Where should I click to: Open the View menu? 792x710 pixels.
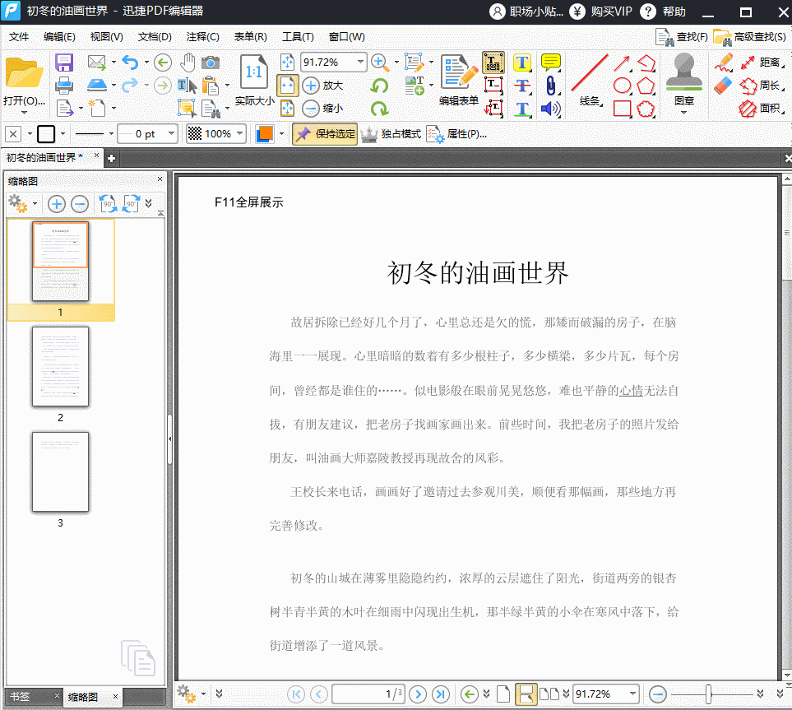click(x=107, y=37)
